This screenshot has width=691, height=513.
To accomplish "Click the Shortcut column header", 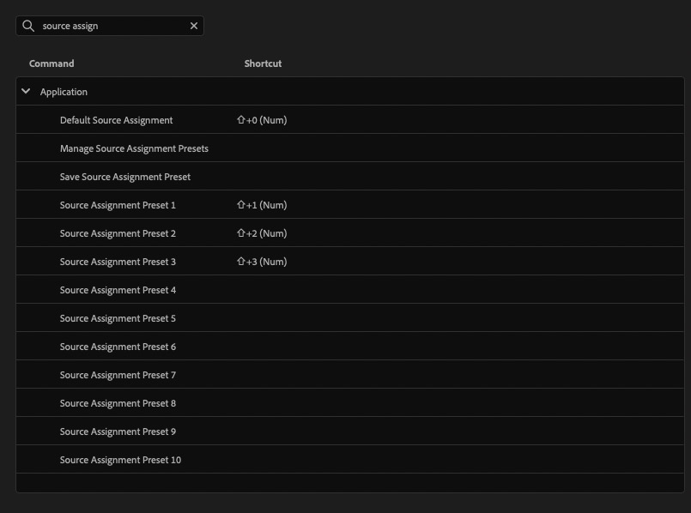I will (x=263, y=63).
